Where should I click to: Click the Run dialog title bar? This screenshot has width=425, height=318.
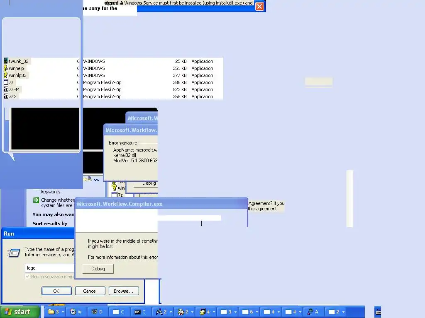(38, 234)
